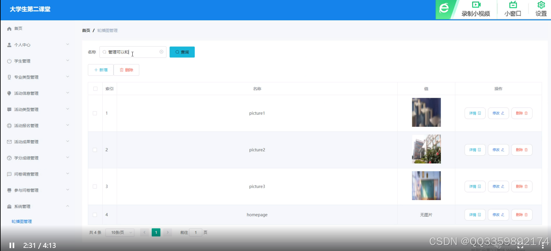The width and height of the screenshot is (551, 251).
Task: Go to previous page arrow
Action: [145, 233]
